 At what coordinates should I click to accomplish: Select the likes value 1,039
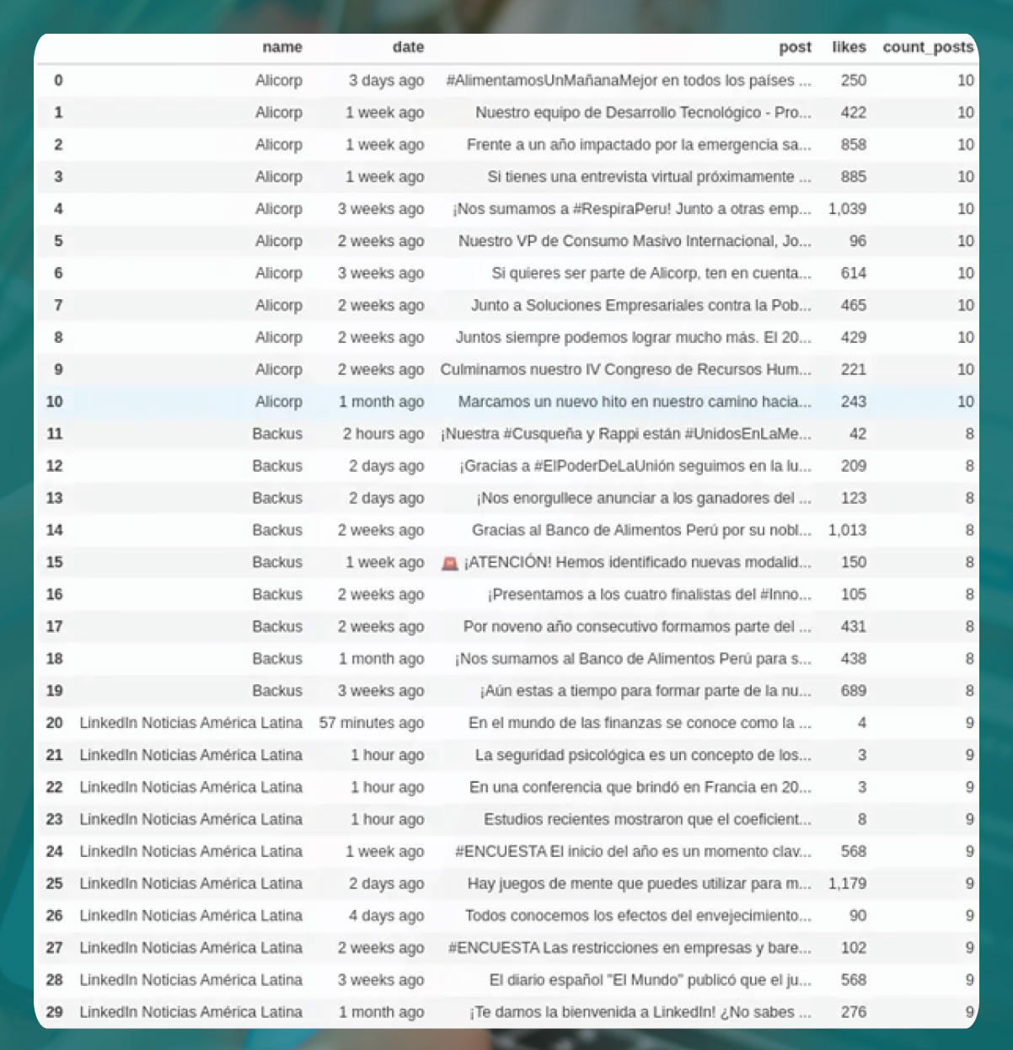[847, 208]
